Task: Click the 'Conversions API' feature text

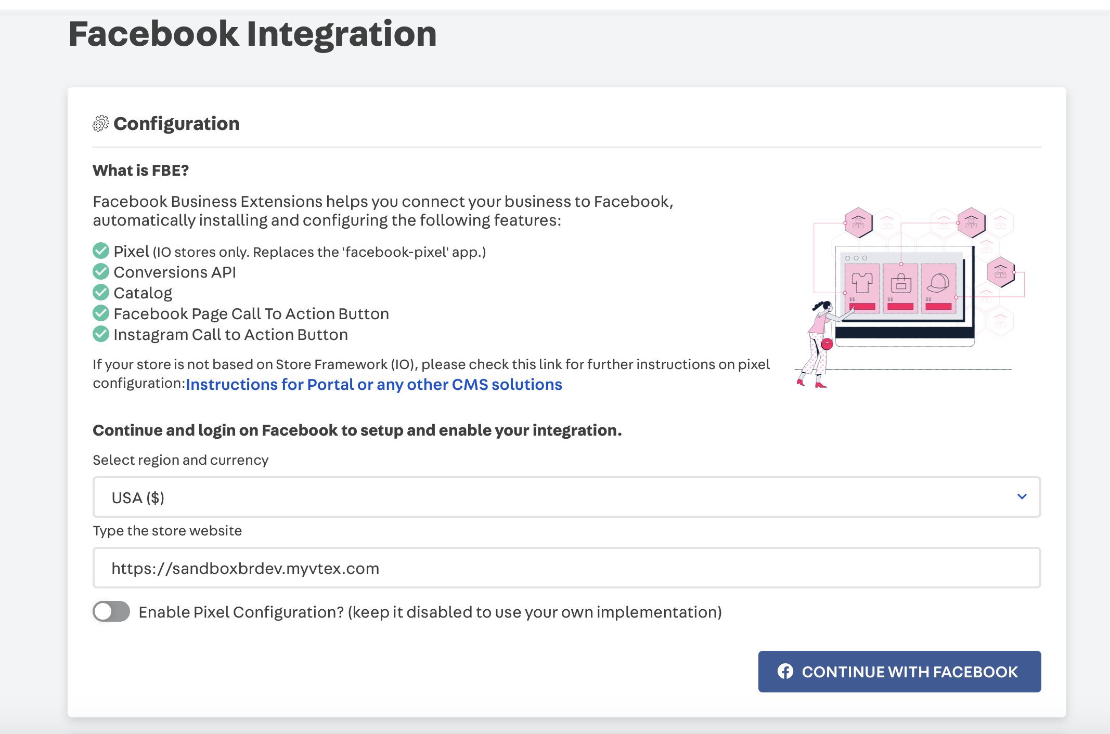Action: tap(175, 272)
